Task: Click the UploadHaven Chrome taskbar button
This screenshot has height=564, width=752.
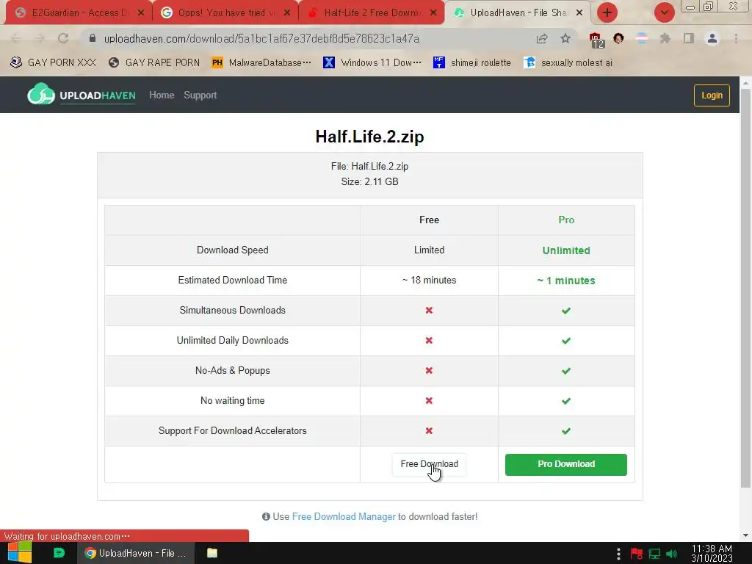Action: point(136,553)
